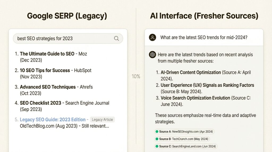Open the 10 SEO Tips for Success result

tap(45, 70)
